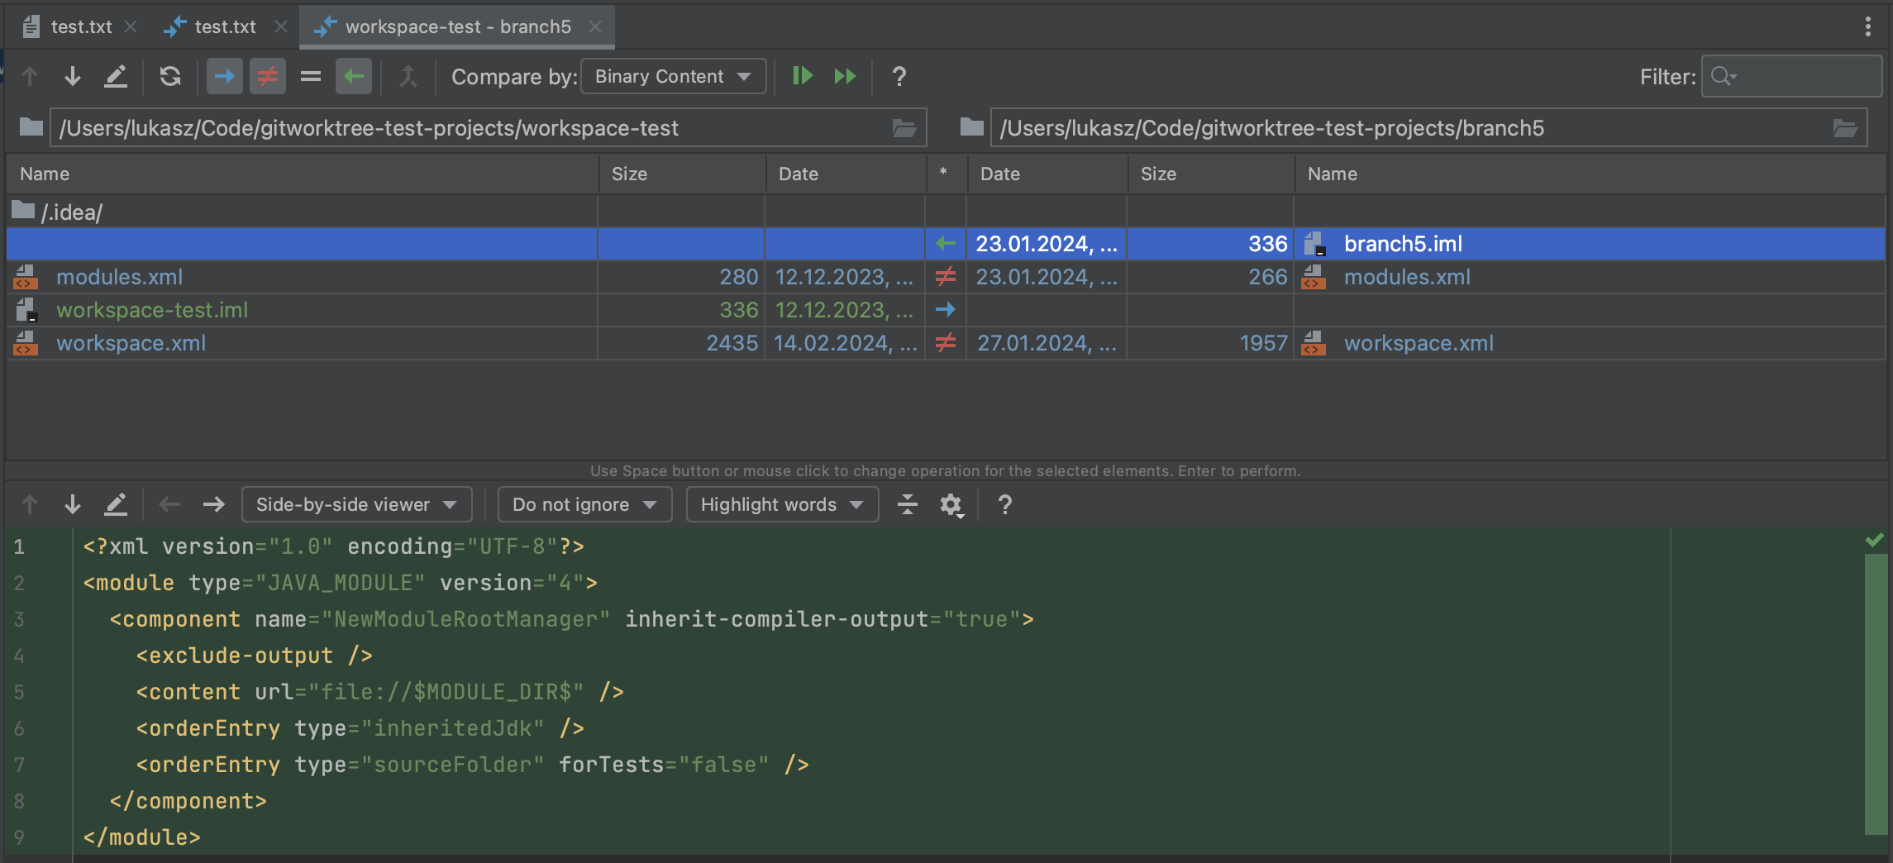The height and width of the screenshot is (863, 1893).
Task: Click the help question mark in top toolbar
Action: click(899, 77)
